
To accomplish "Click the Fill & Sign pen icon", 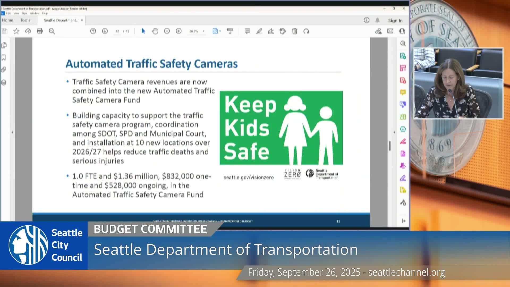I will tap(271, 31).
